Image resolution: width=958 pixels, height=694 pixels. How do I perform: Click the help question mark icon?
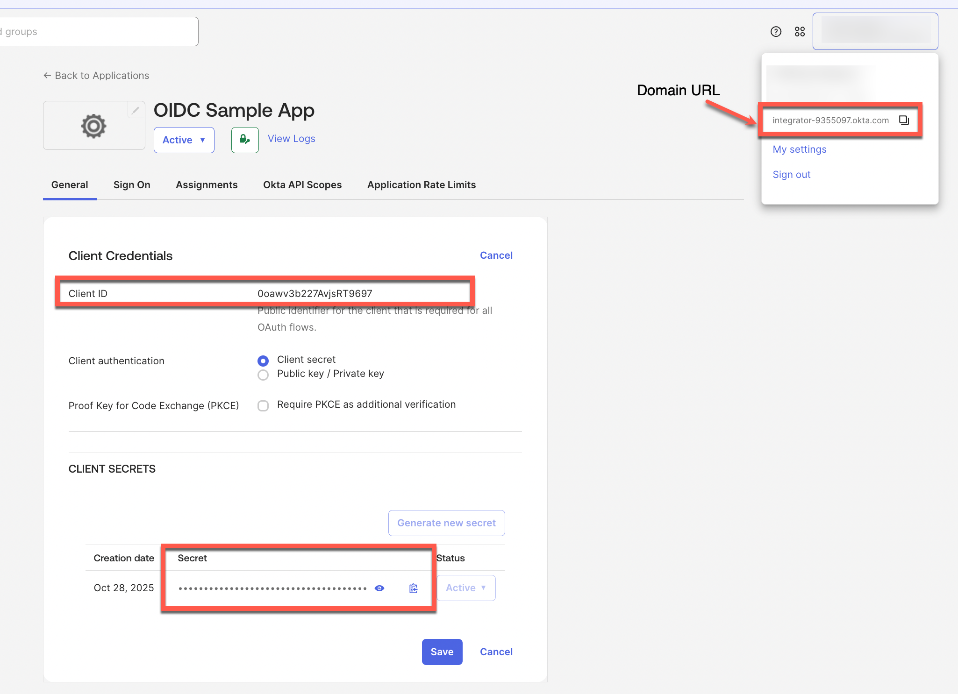click(776, 32)
